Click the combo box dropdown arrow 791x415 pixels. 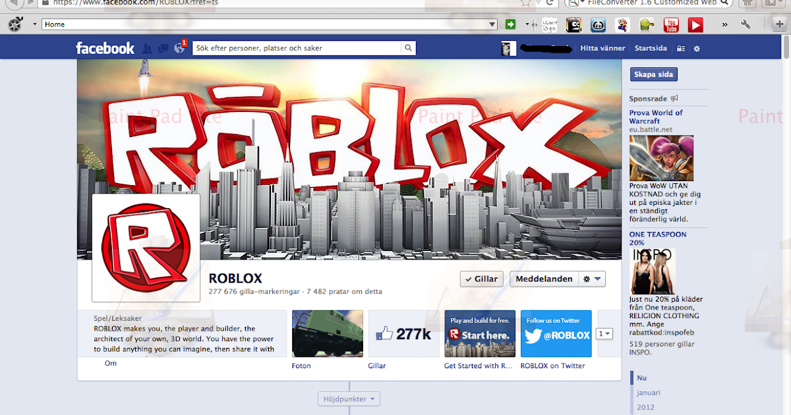(492, 24)
